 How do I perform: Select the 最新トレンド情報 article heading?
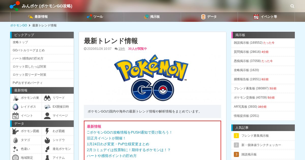[111, 41]
